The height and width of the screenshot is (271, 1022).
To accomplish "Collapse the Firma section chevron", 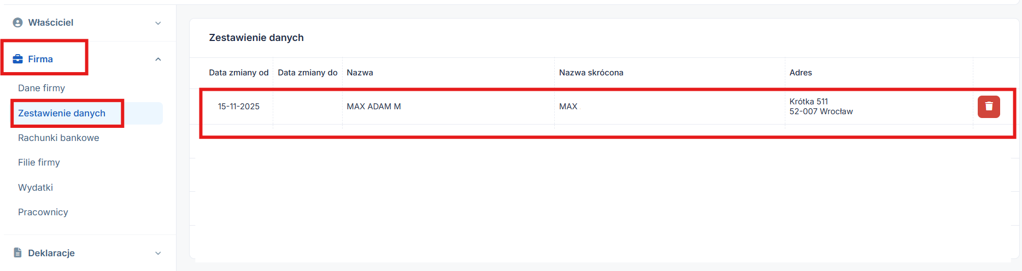I will [158, 59].
